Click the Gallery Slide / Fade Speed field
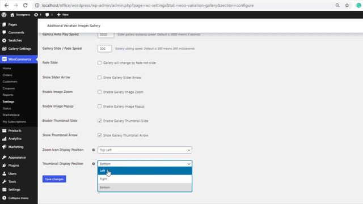This screenshot has width=363, height=204. (x=104, y=49)
